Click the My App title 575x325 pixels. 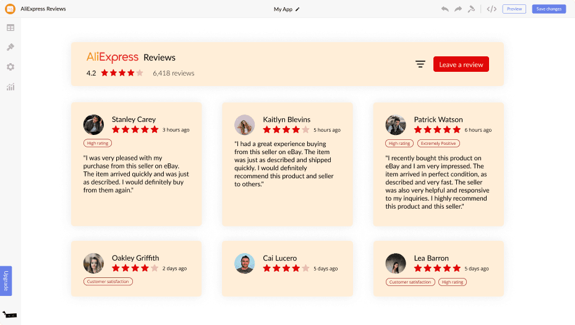click(x=283, y=9)
